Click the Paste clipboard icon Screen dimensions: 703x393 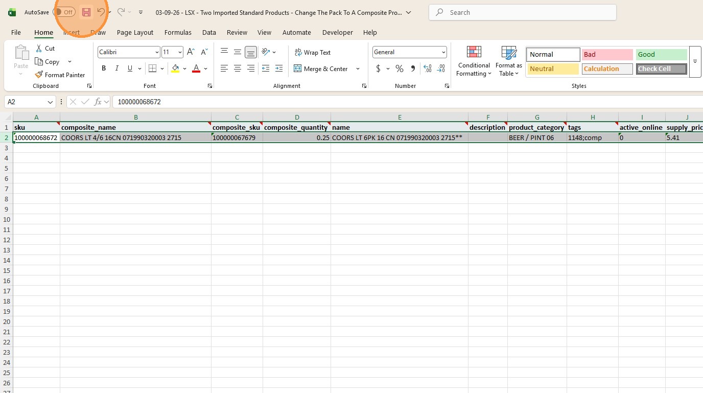[x=21, y=53]
